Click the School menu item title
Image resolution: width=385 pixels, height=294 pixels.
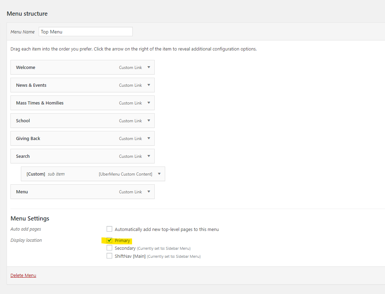[23, 121]
